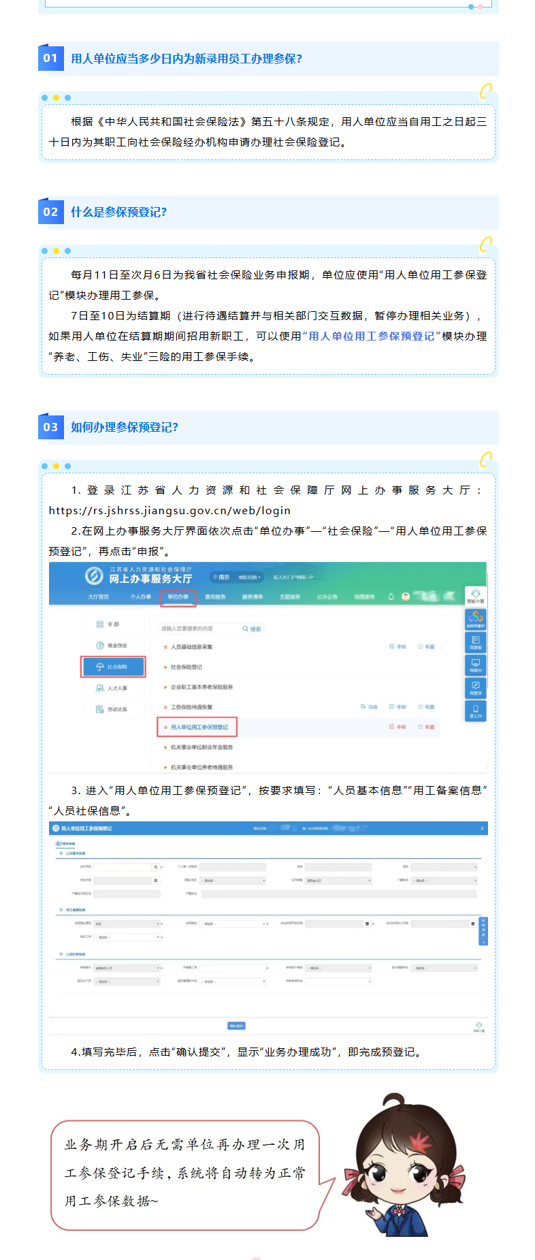
Task: Close the 用人单位用工参保预登记 form window
Action: click(x=483, y=828)
